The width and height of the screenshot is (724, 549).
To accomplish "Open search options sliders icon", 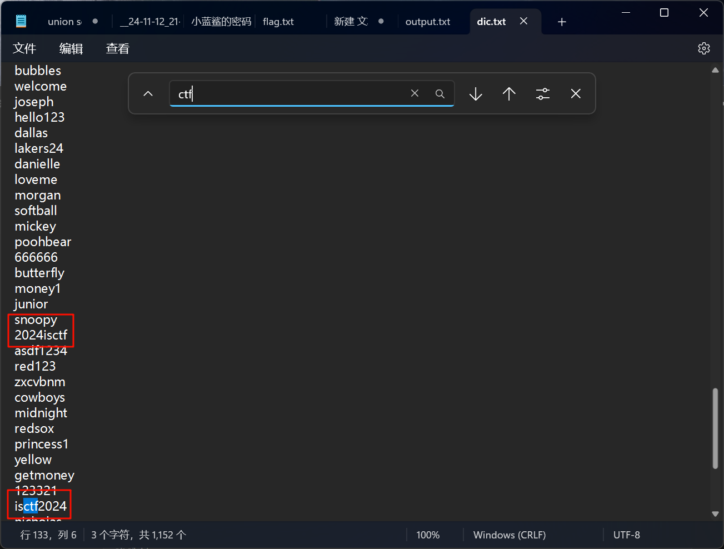I will click(543, 94).
